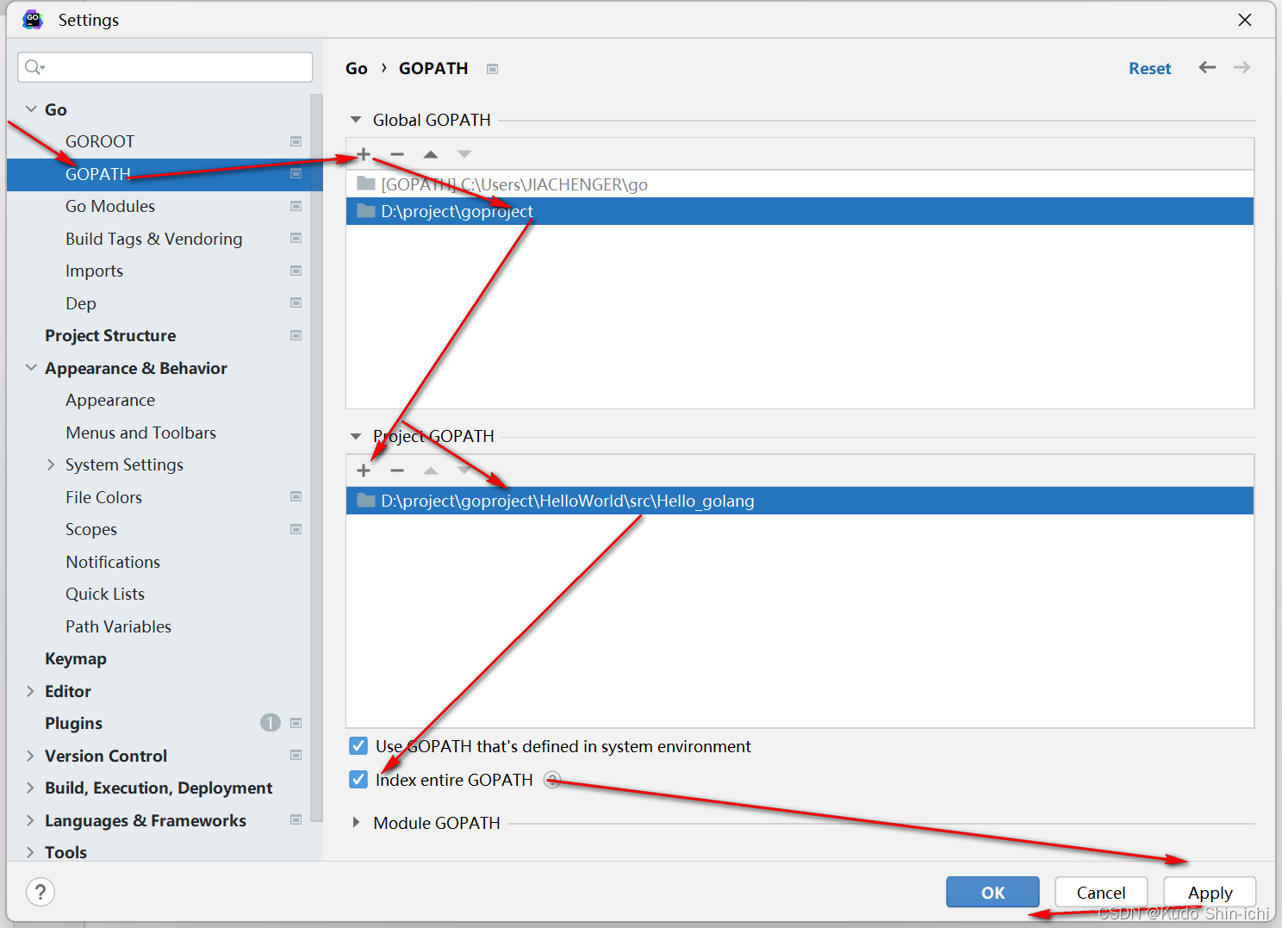This screenshot has height=928, width=1282.
Task: Click project-level icon on Project Structure row
Action: pyautogui.click(x=296, y=335)
